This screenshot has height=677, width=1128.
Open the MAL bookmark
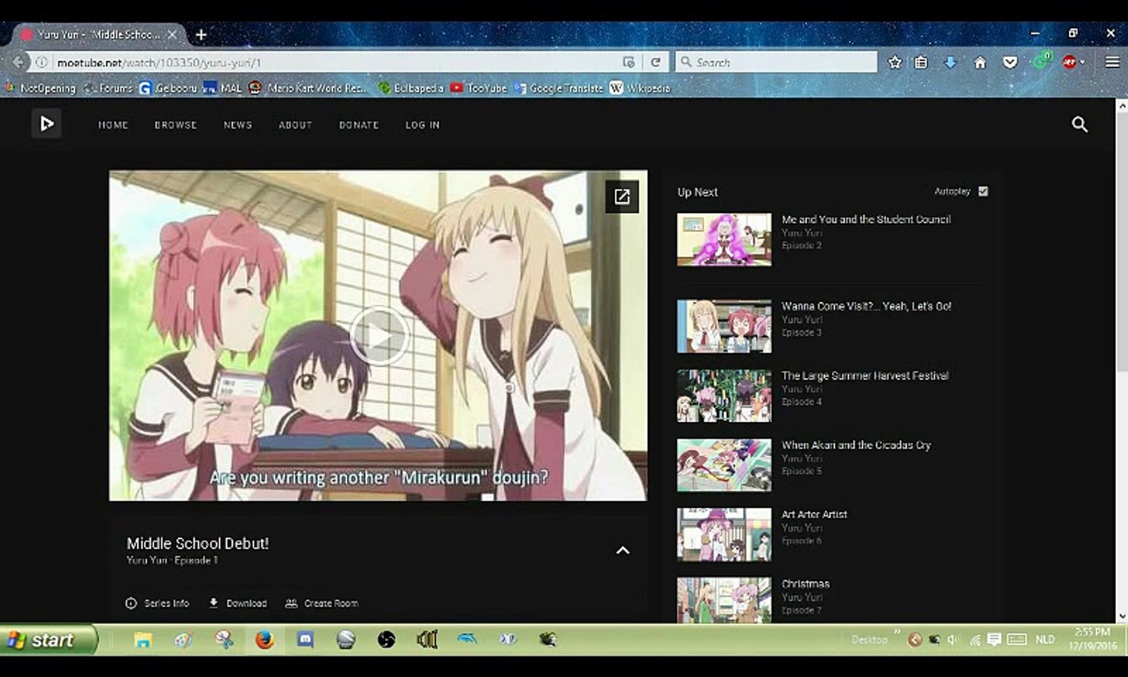pyautogui.click(x=222, y=88)
